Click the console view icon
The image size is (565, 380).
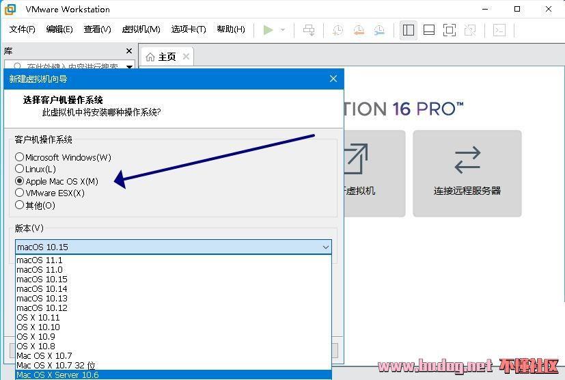pyautogui.click(x=499, y=30)
